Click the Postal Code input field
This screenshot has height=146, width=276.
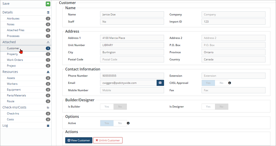tap(132, 59)
